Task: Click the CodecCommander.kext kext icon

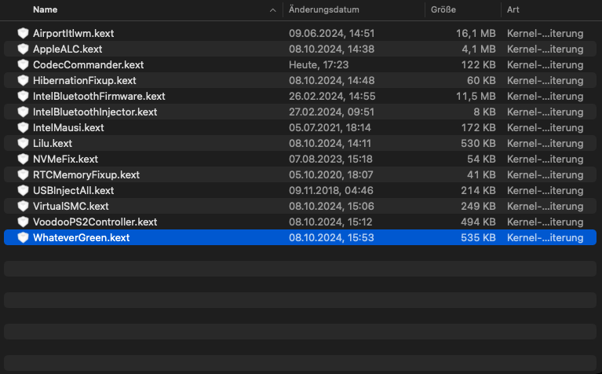Action: pyautogui.click(x=24, y=65)
